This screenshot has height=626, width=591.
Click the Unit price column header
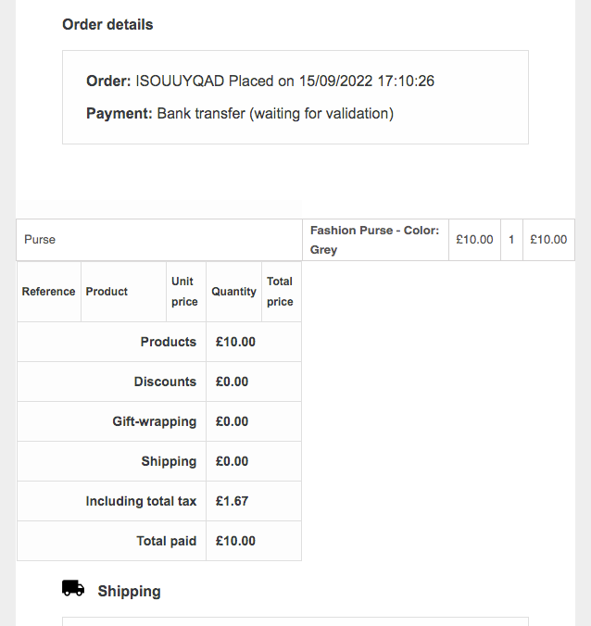click(184, 292)
